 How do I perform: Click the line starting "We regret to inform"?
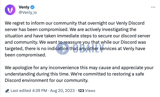pos(75,23)
